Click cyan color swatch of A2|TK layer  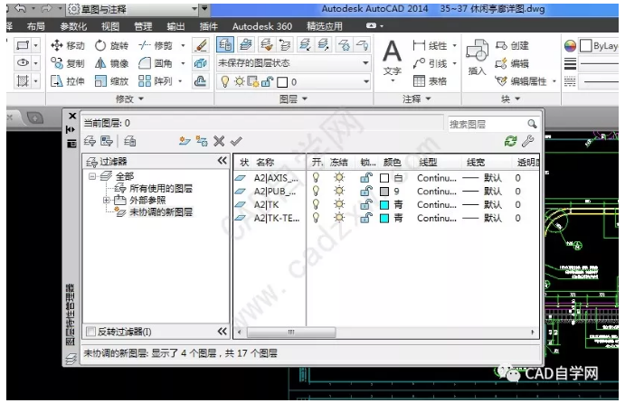coord(384,205)
